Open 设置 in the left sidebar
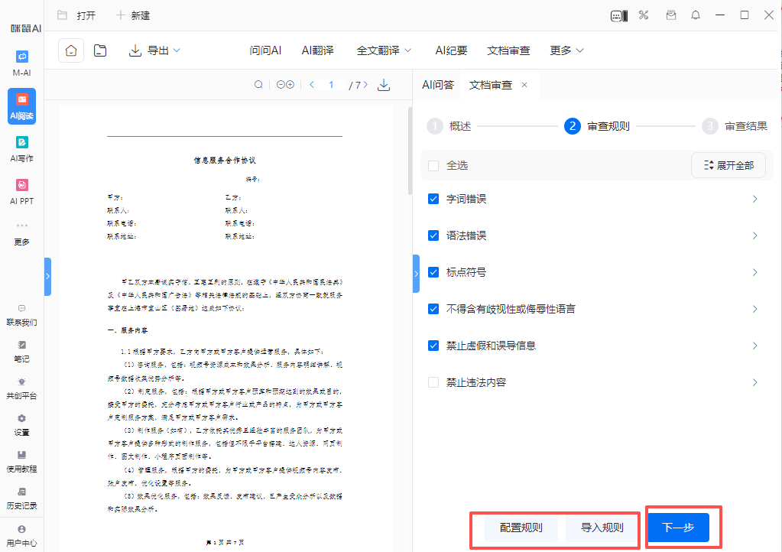The height and width of the screenshot is (552, 782). pyautogui.click(x=22, y=424)
